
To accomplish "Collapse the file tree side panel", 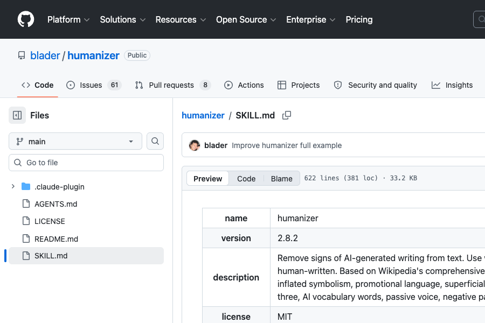I will click(x=17, y=115).
